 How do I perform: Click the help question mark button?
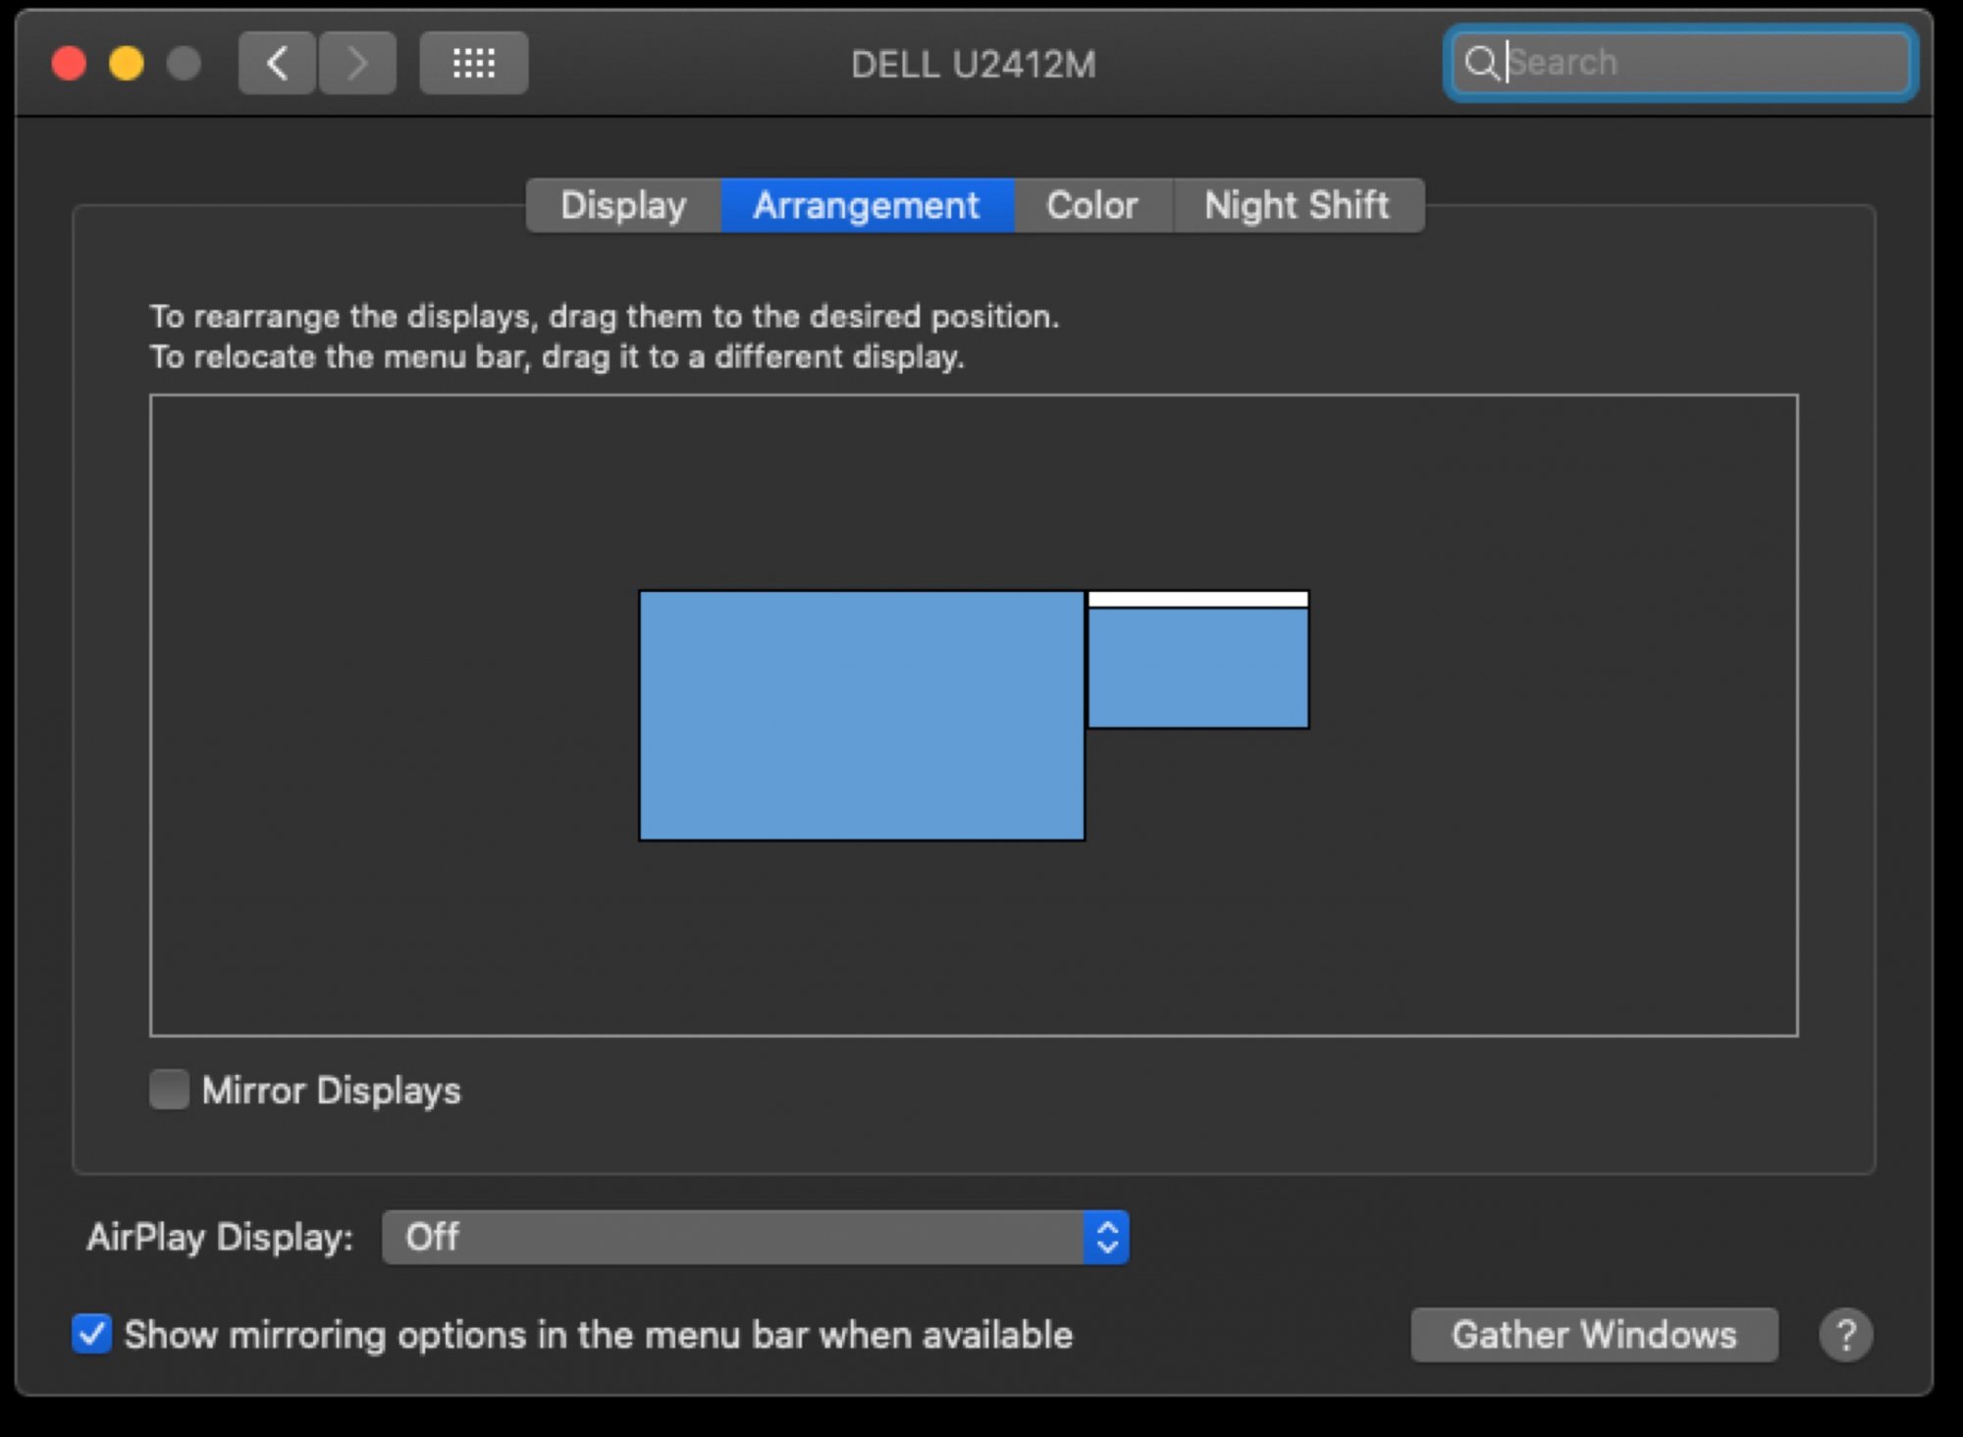tap(1845, 1335)
